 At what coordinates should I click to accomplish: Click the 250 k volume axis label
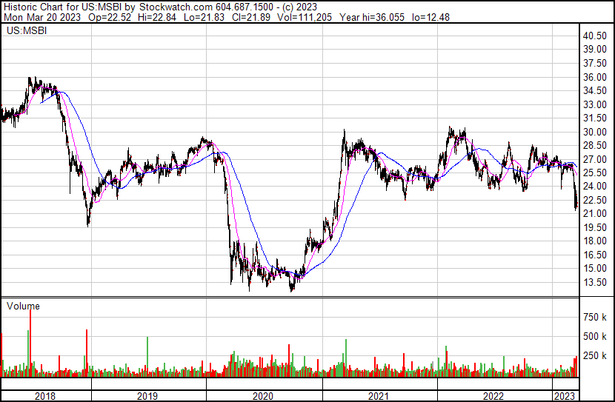tap(596, 356)
